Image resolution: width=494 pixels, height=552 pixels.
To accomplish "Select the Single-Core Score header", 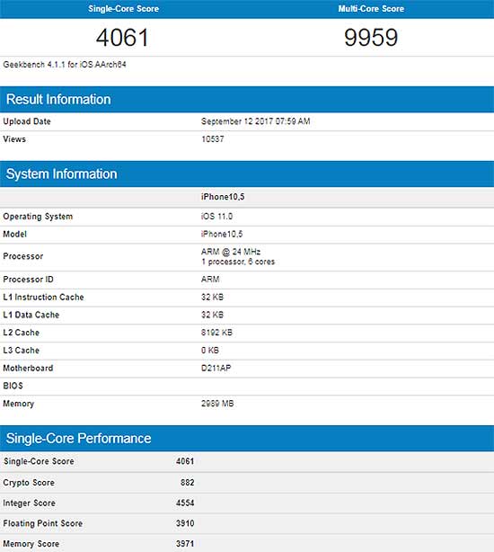I will [x=123, y=8].
